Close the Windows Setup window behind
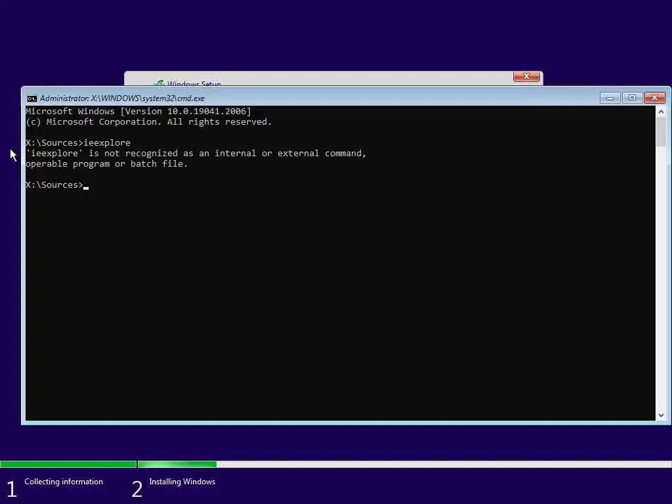The width and height of the screenshot is (672, 504). [x=526, y=76]
